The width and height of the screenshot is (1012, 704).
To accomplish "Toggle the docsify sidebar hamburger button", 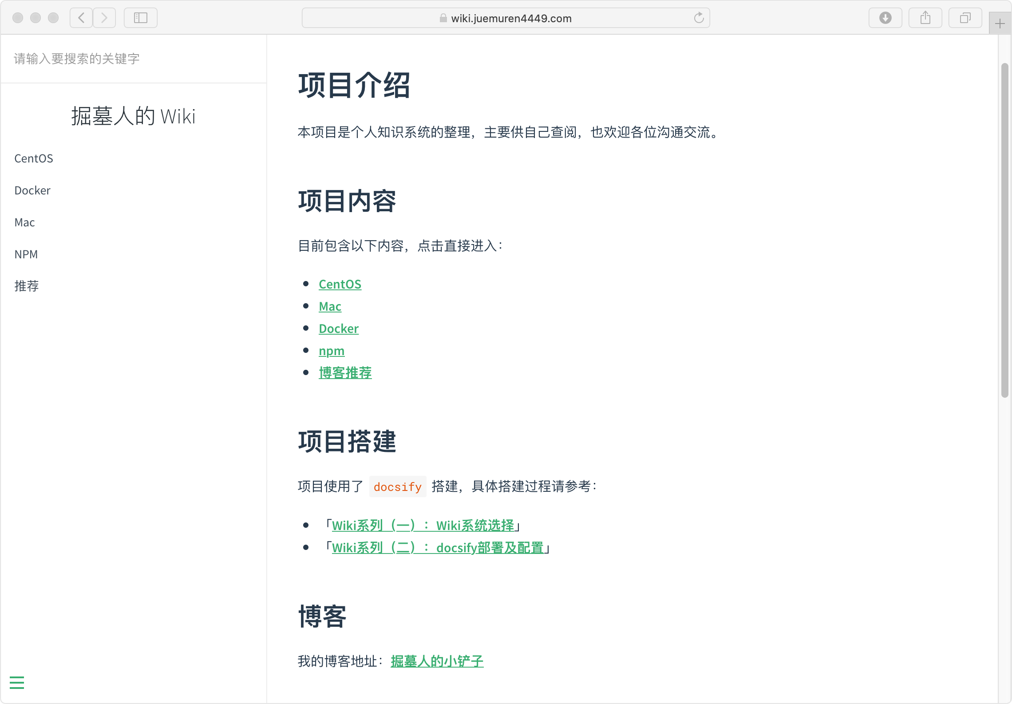I will [17, 682].
